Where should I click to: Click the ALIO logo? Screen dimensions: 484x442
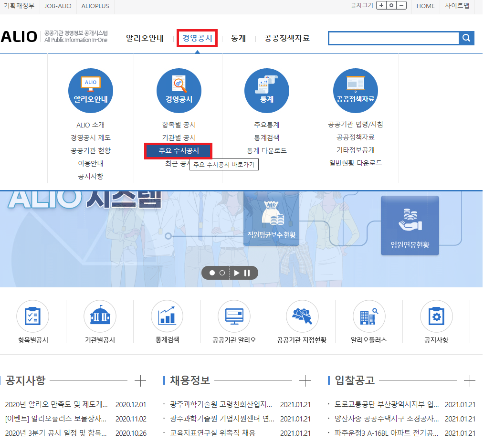coord(19,37)
